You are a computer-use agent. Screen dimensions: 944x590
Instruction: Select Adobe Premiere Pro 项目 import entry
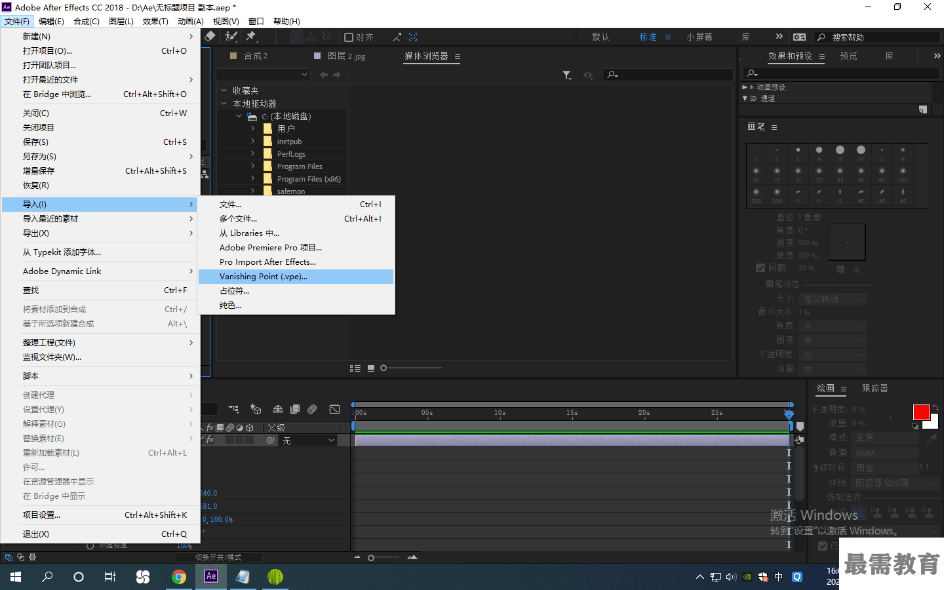296,248
